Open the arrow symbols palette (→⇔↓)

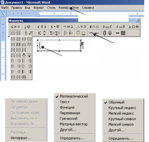pos(68,27)
